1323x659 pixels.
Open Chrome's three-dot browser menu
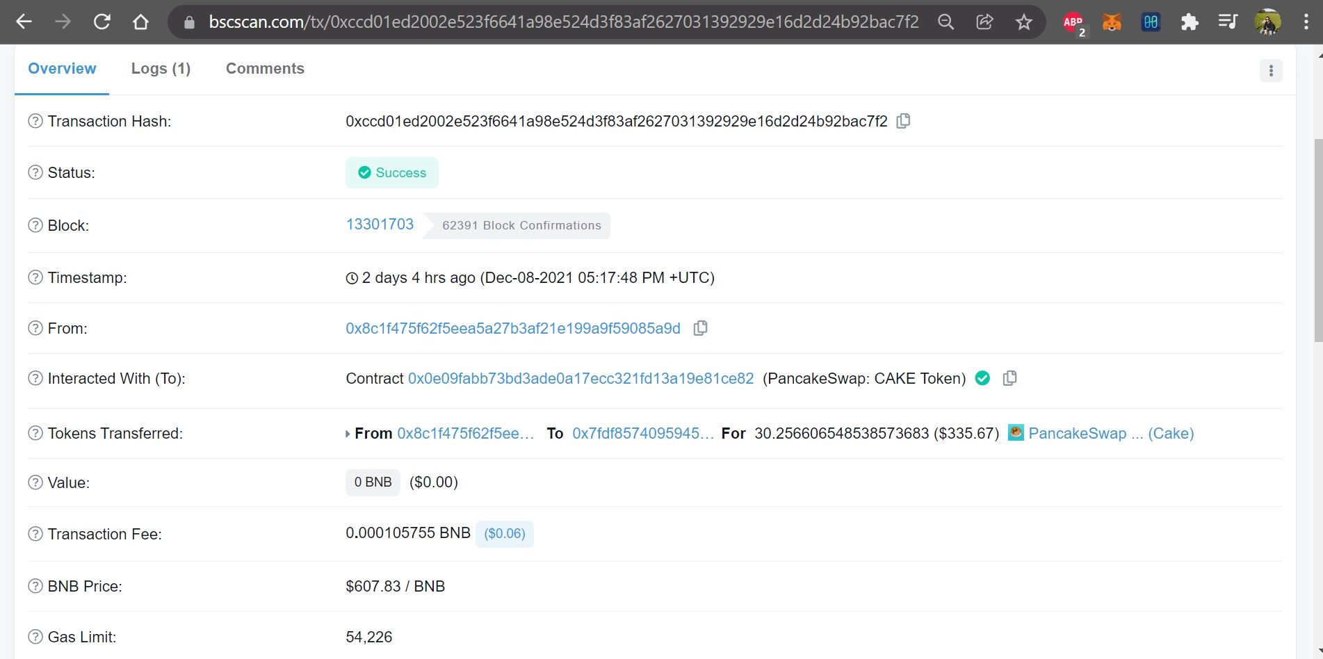pos(1306,22)
